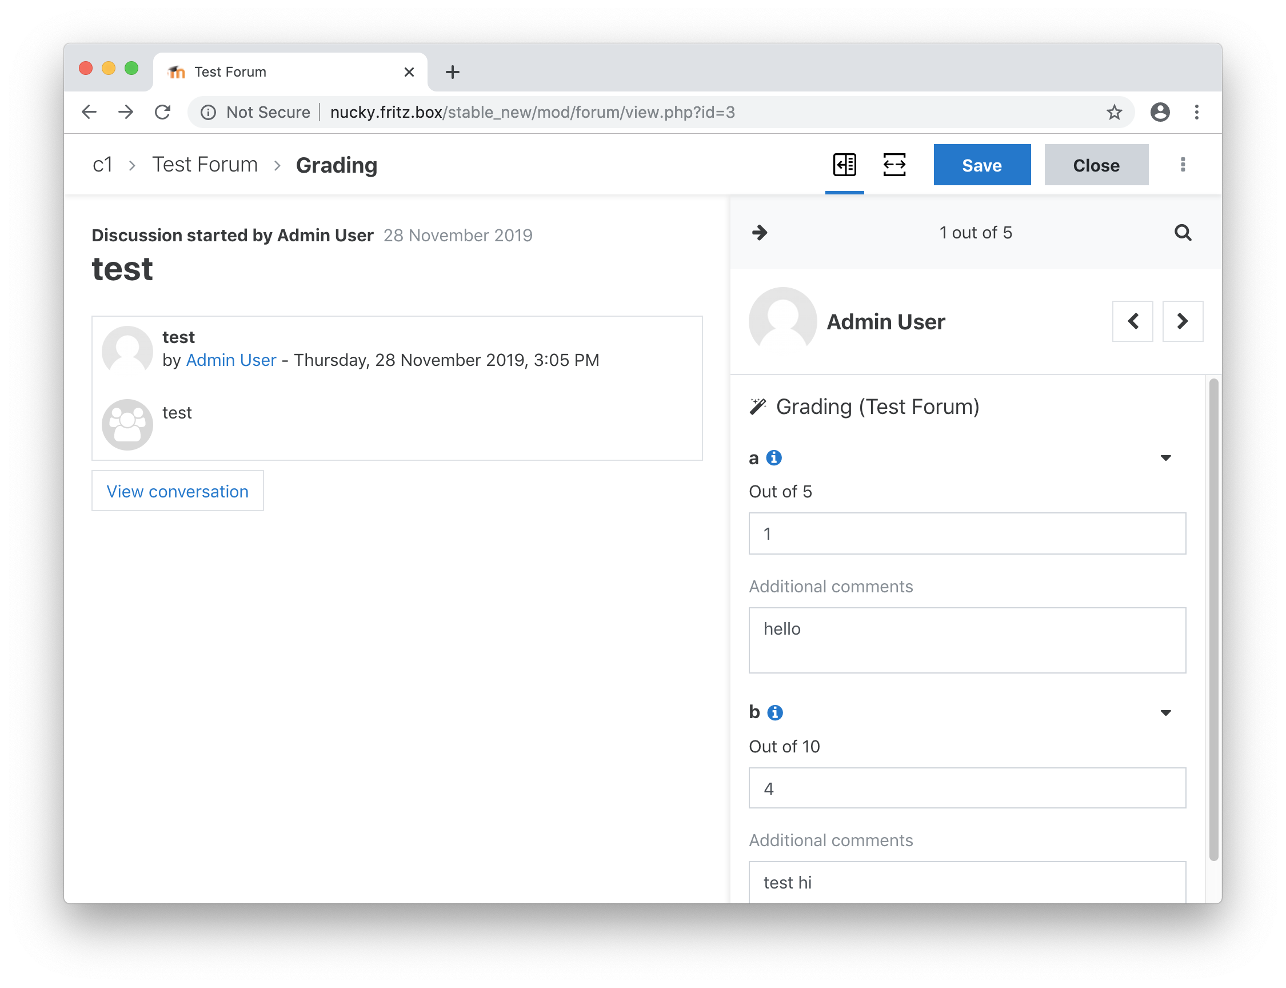Open the user search magnifier
This screenshot has height=988, width=1286.
click(x=1183, y=232)
